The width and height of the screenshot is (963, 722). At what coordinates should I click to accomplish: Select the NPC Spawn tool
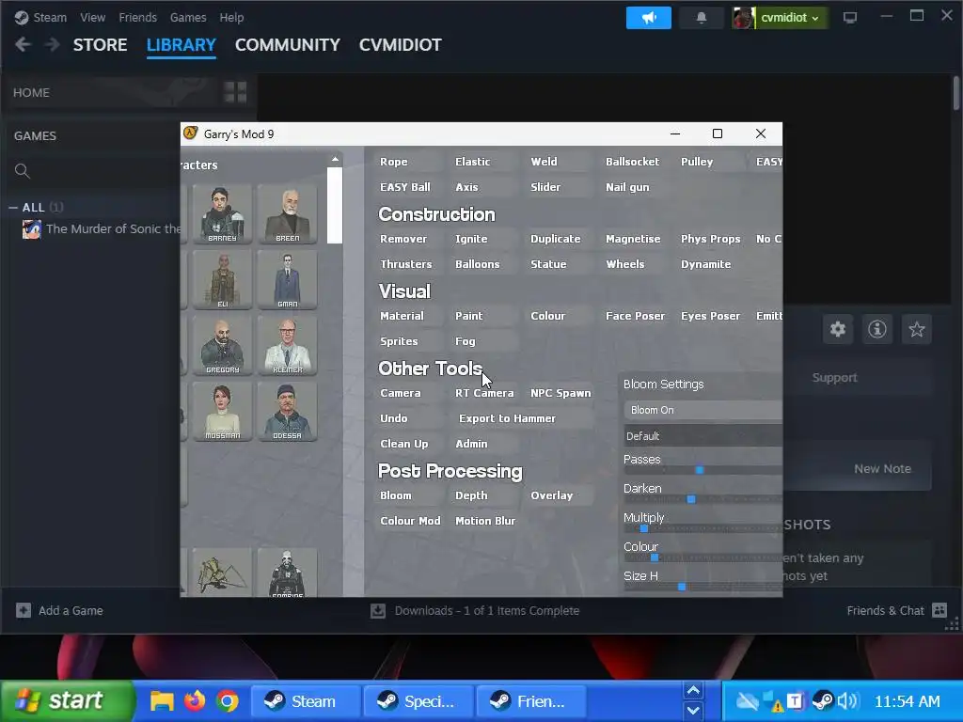coord(560,393)
